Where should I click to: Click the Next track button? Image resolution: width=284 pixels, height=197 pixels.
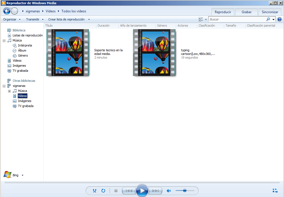click(155, 191)
